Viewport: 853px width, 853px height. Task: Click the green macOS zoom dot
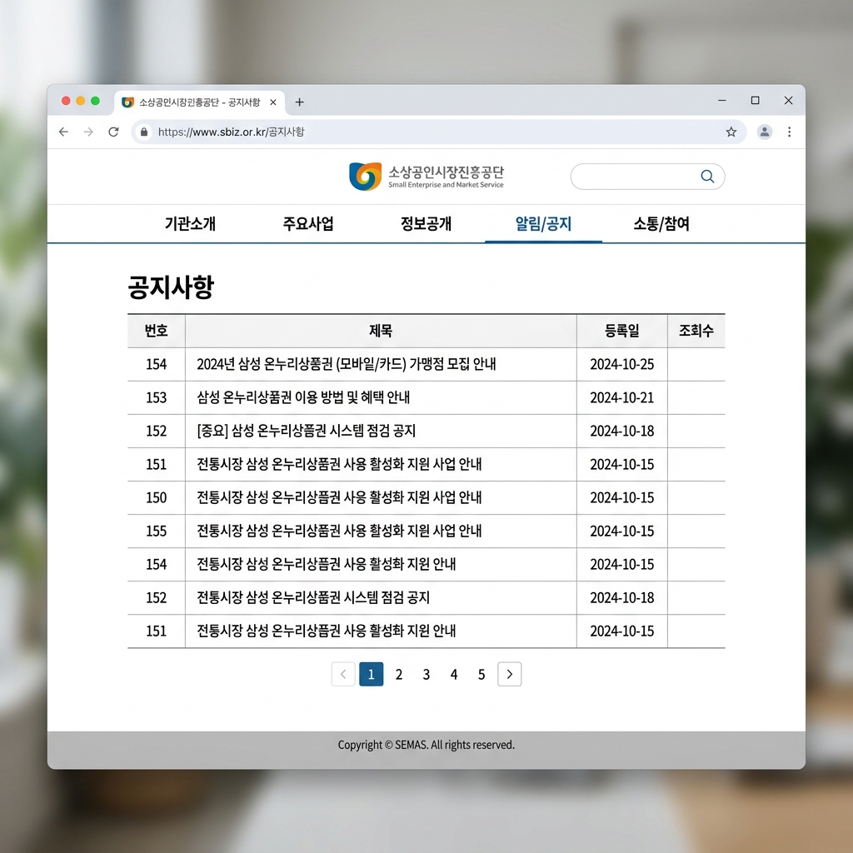[x=95, y=101]
